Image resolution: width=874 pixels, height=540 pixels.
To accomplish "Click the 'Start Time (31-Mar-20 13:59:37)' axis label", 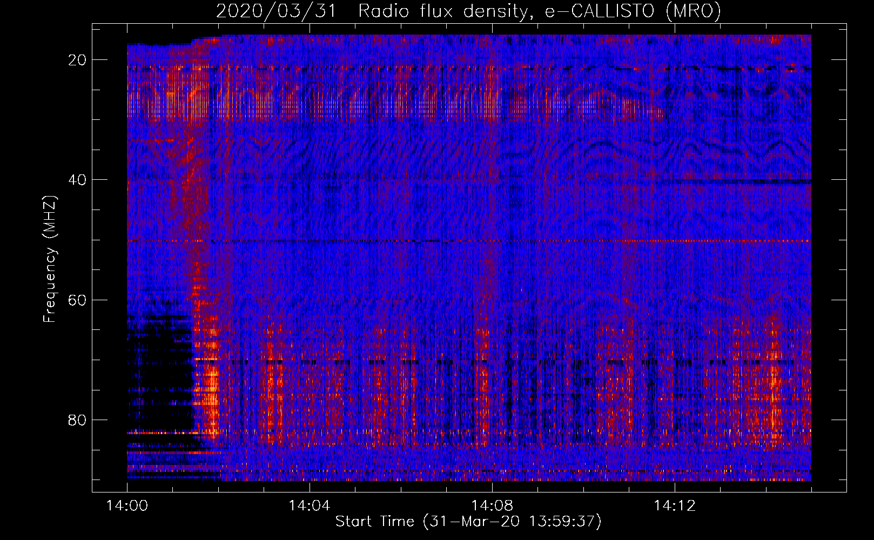I will click(x=468, y=522).
